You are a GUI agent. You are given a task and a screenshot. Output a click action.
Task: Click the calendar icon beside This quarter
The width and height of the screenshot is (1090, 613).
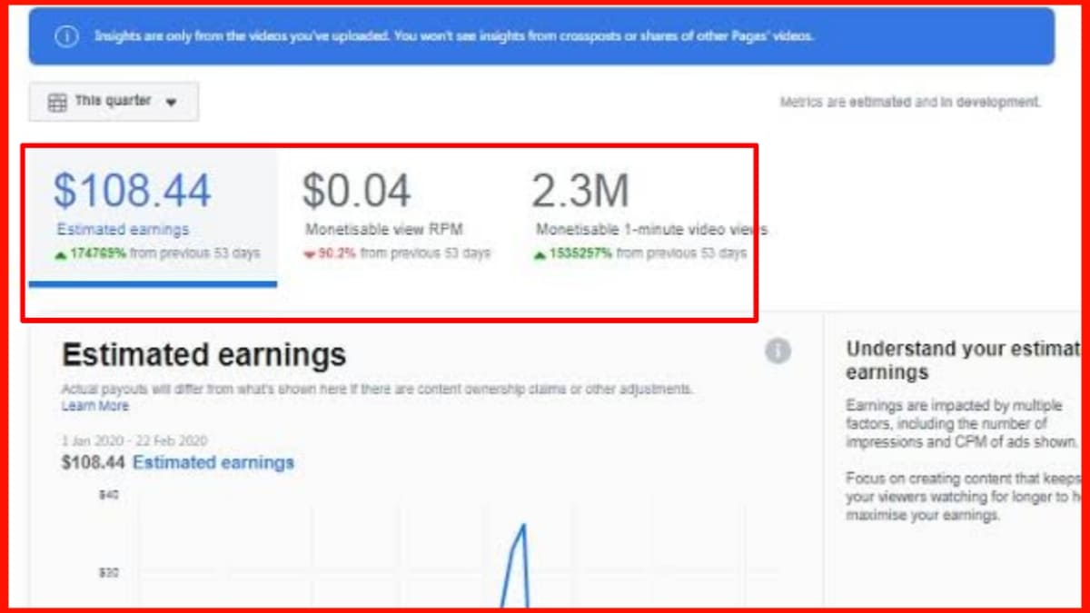coord(57,102)
